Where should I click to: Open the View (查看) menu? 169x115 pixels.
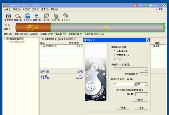(45, 9)
